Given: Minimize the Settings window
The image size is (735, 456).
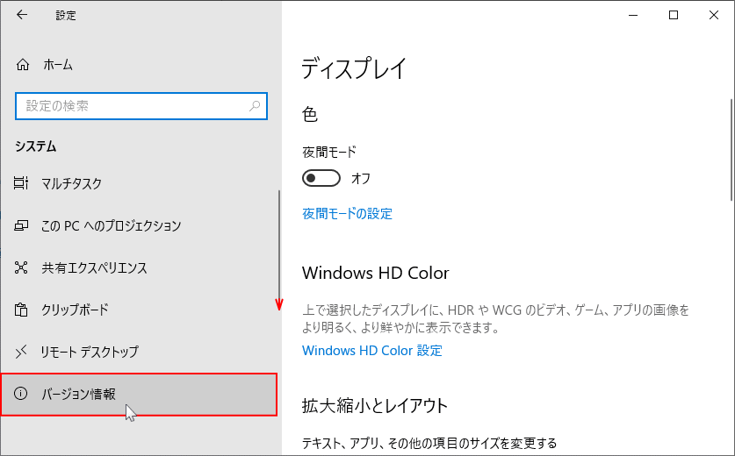Looking at the screenshot, I should (633, 15).
